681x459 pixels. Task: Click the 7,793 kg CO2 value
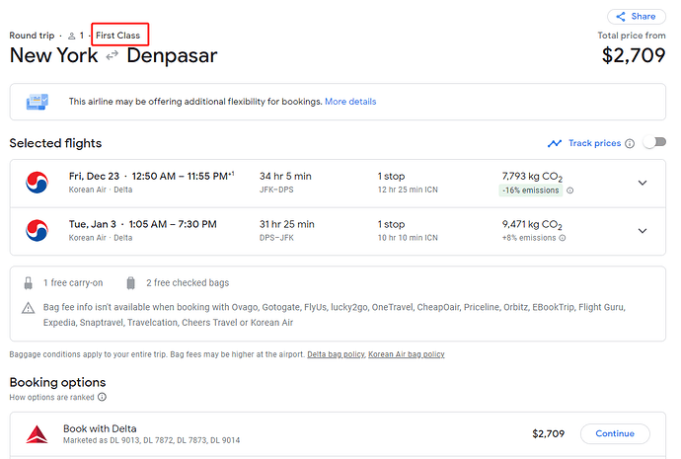[x=532, y=177]
